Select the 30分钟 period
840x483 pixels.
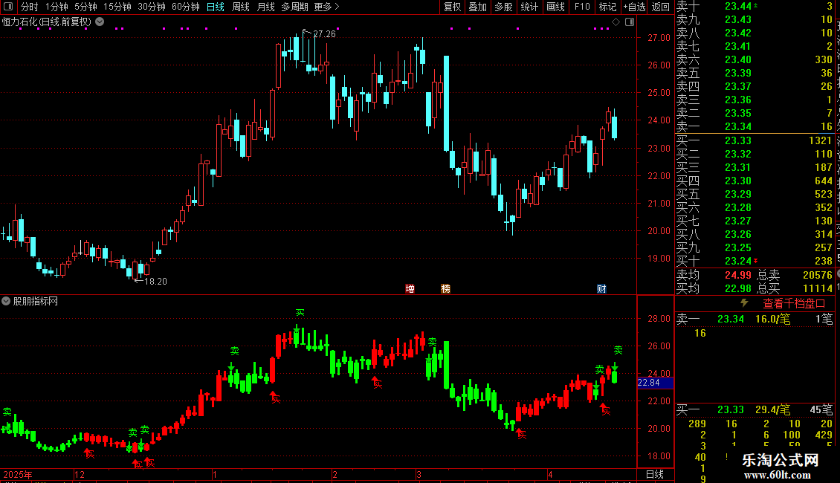pyautogui.click(x=152, y=7)
